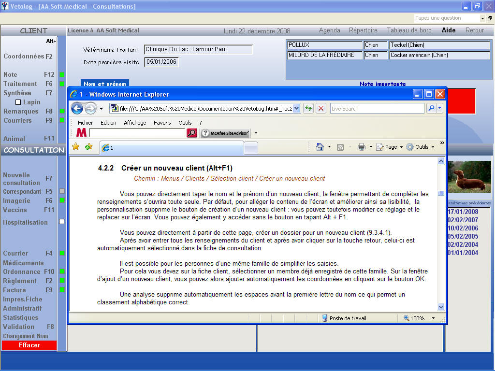Stop page loading with the red X
The width and height of the screenshot is (495, 371).
[x=321, y=109]
